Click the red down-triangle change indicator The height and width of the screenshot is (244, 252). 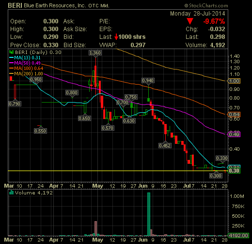pyautogui.click(x=190, y=21)
